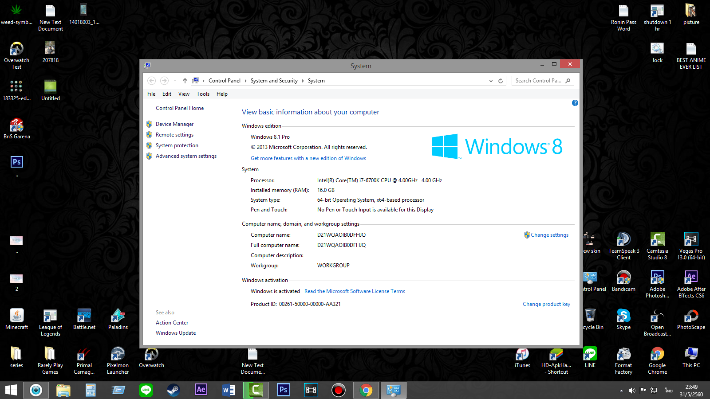The height and width of the screenshot is (399, 710).
Task: Select Paladins desktop icon
Action: pyautogui.click(x=118, y=319)
